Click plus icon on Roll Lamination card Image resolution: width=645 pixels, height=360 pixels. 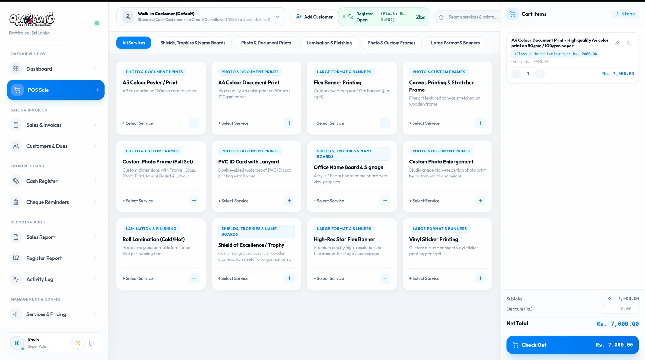click(x=194, y=278)
